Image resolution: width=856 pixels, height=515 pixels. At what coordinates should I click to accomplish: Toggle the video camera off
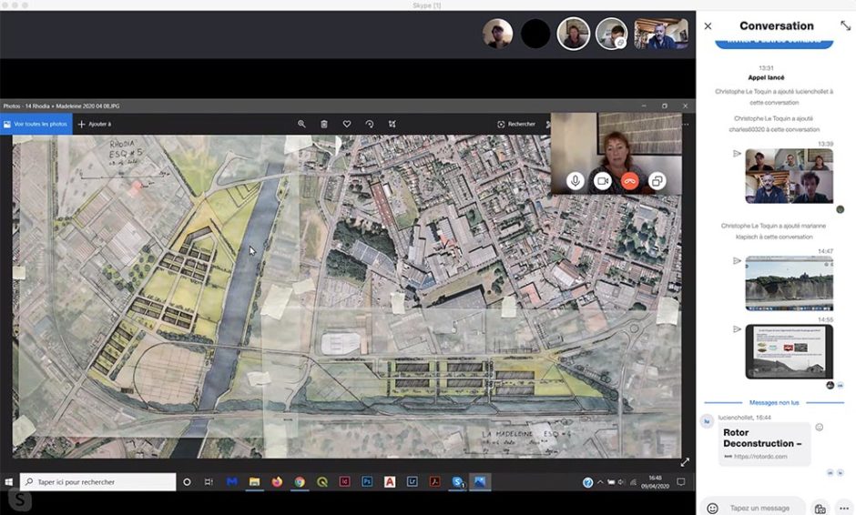pos(602,181)
